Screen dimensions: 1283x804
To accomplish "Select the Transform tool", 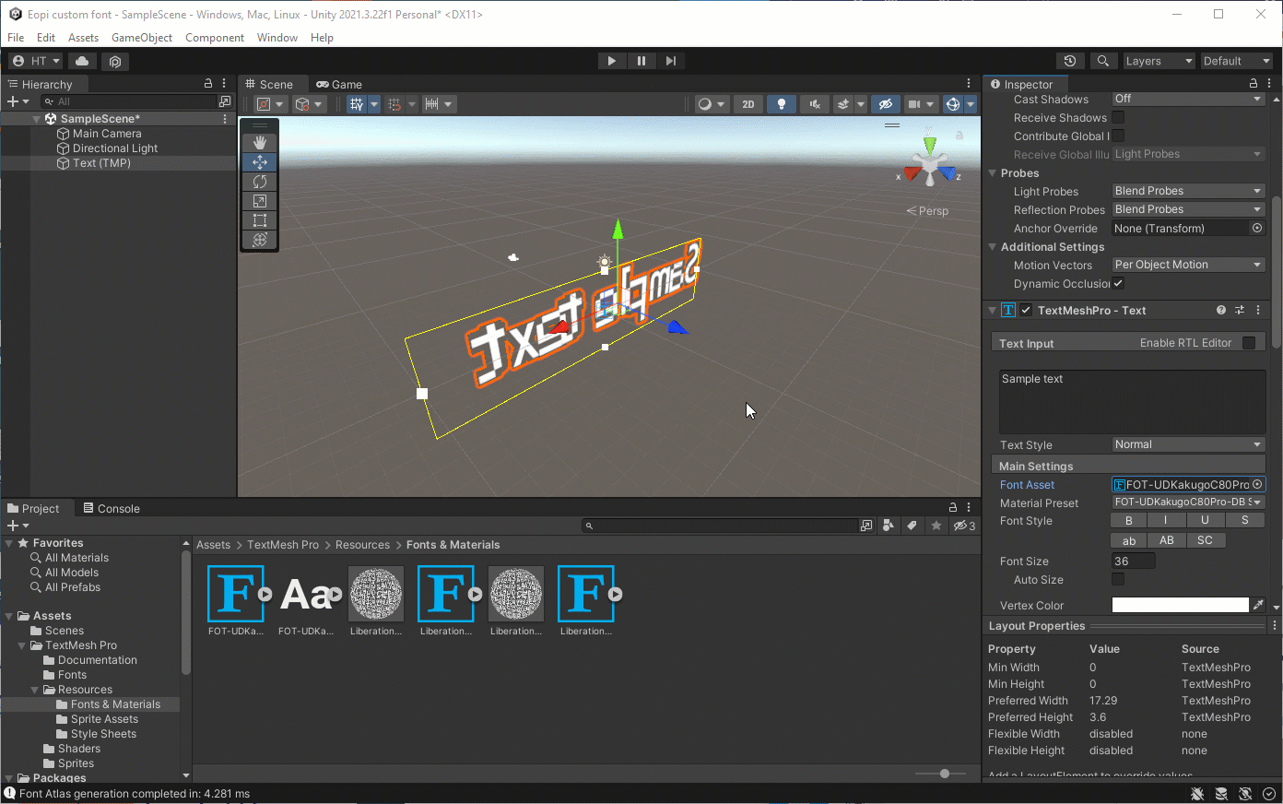I will tap(260, 240).
